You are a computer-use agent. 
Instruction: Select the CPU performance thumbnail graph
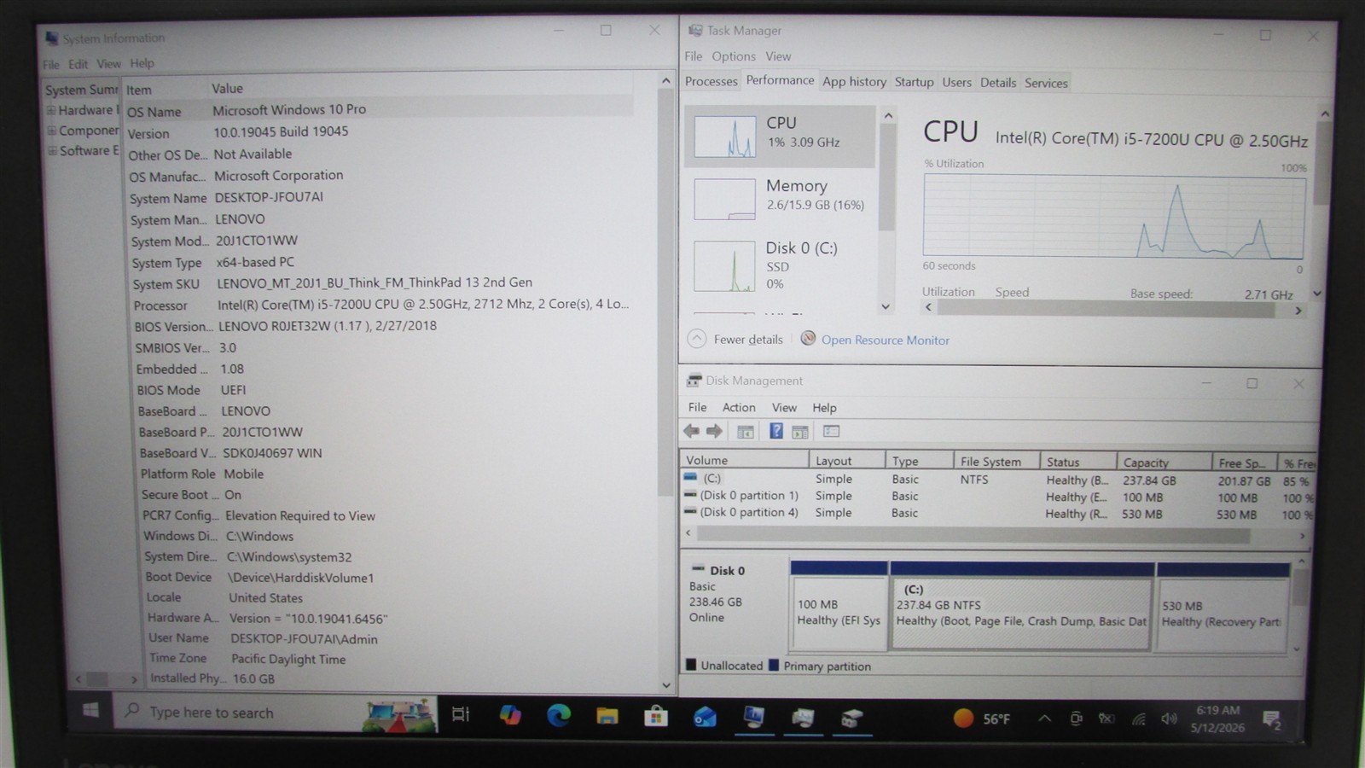pyautogui.click(x=724, y=137)
